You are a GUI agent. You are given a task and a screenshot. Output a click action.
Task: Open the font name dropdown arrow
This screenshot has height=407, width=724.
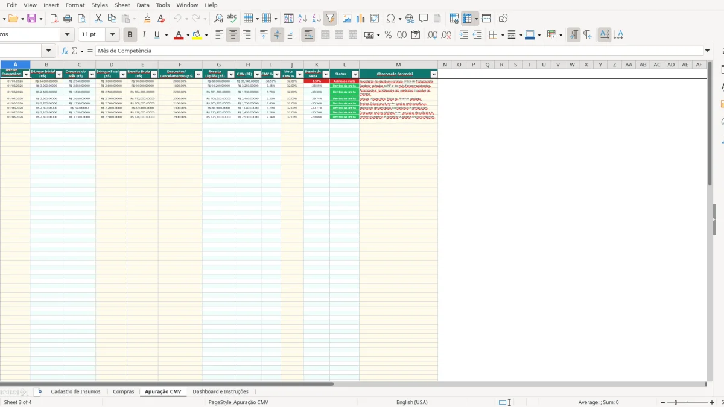(x=67, y=35)
